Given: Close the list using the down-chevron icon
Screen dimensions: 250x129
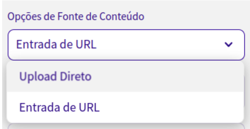Looking at the screenshot, I should point(229,45).
